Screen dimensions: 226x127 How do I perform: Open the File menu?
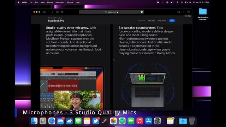pos(31,2)
